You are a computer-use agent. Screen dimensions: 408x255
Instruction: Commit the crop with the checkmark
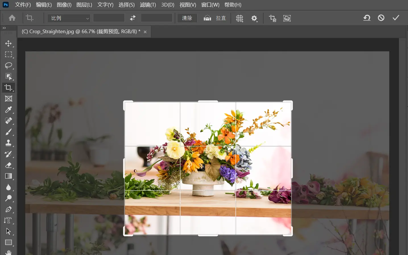pyautogui.click(x=396, y=18)
